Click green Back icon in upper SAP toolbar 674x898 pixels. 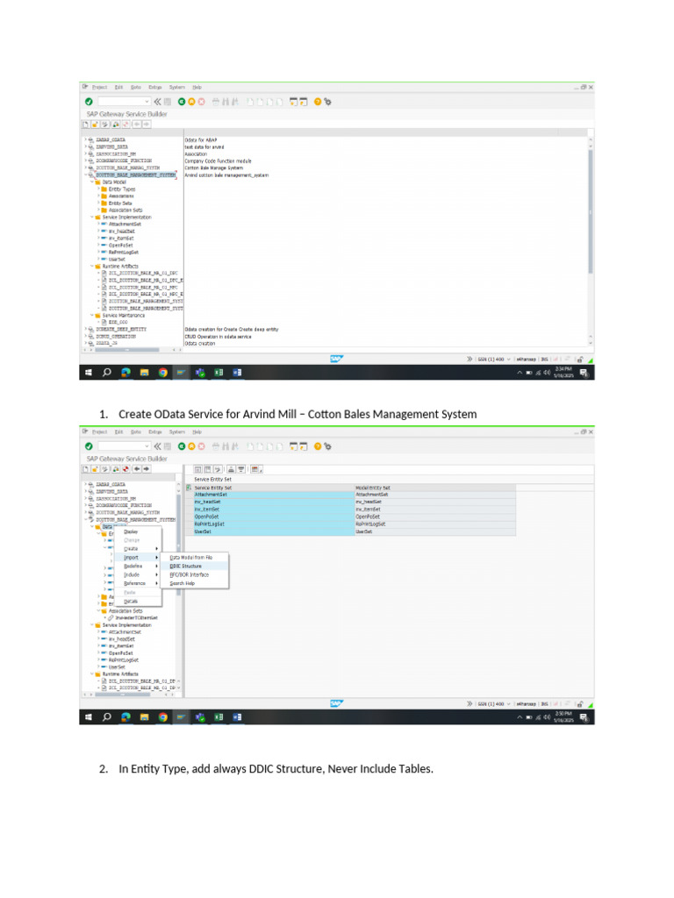click(x=181, y=102)
